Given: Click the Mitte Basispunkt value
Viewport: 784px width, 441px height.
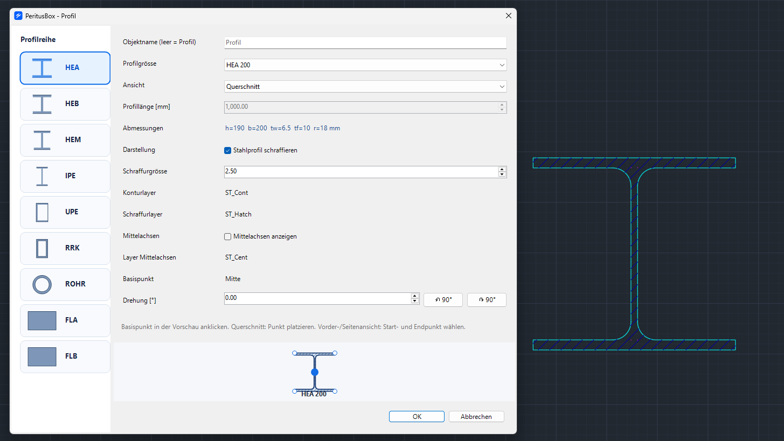Looking at the screenshot, I should (x=233, y=279).
